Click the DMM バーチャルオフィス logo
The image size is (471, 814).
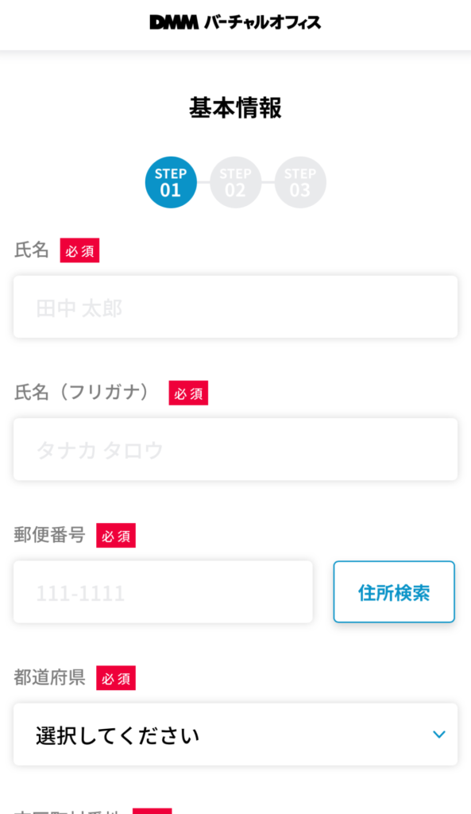coord(235,22)
